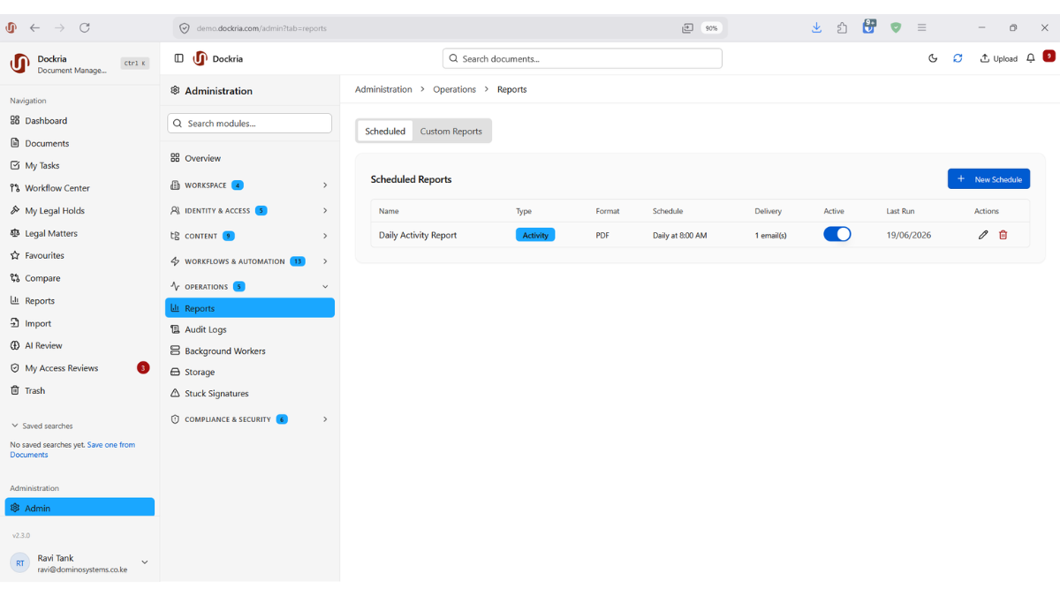Expand the Content section
Screen dimensions: 1060x596
[x=250, y=236]
